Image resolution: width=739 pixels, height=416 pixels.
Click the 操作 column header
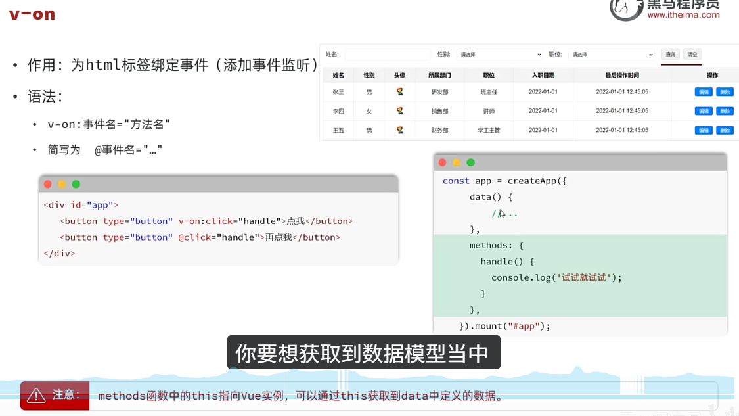(x=712, y=75)
